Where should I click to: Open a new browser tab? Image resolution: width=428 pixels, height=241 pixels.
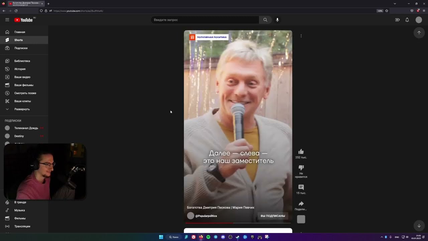[48, 4]
